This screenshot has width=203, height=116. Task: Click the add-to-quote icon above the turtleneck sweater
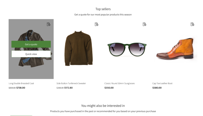click(x=96, y=24)
